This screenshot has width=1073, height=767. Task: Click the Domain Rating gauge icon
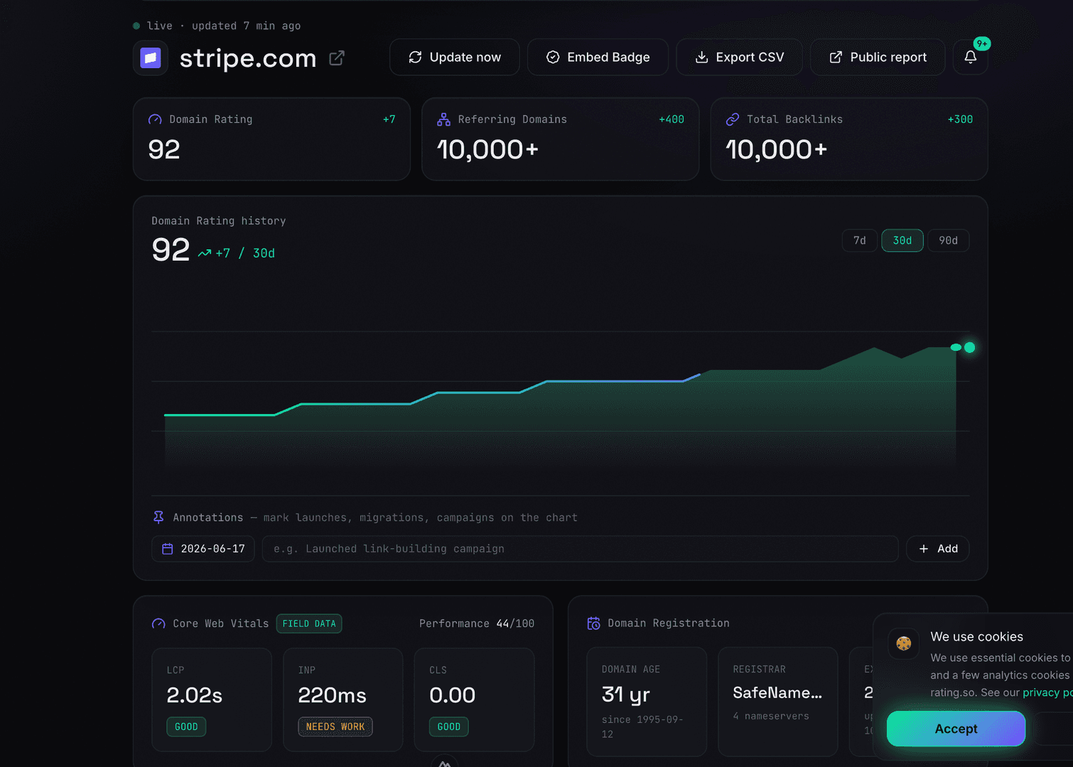[x=155, y=119]
